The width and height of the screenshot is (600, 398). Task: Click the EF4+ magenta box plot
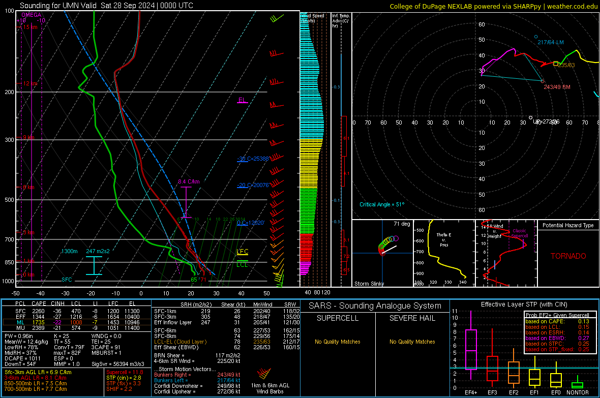pyautogui.click(x=471, y=349)
